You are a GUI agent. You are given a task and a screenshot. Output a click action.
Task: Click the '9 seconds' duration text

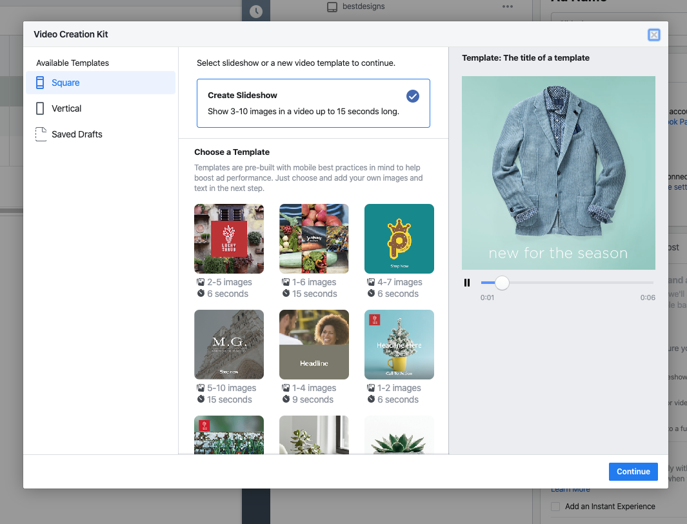(x=313, y=399)
